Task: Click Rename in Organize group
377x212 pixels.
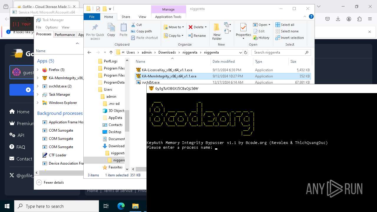Action: pyautogui.click(x=197, y=36)
